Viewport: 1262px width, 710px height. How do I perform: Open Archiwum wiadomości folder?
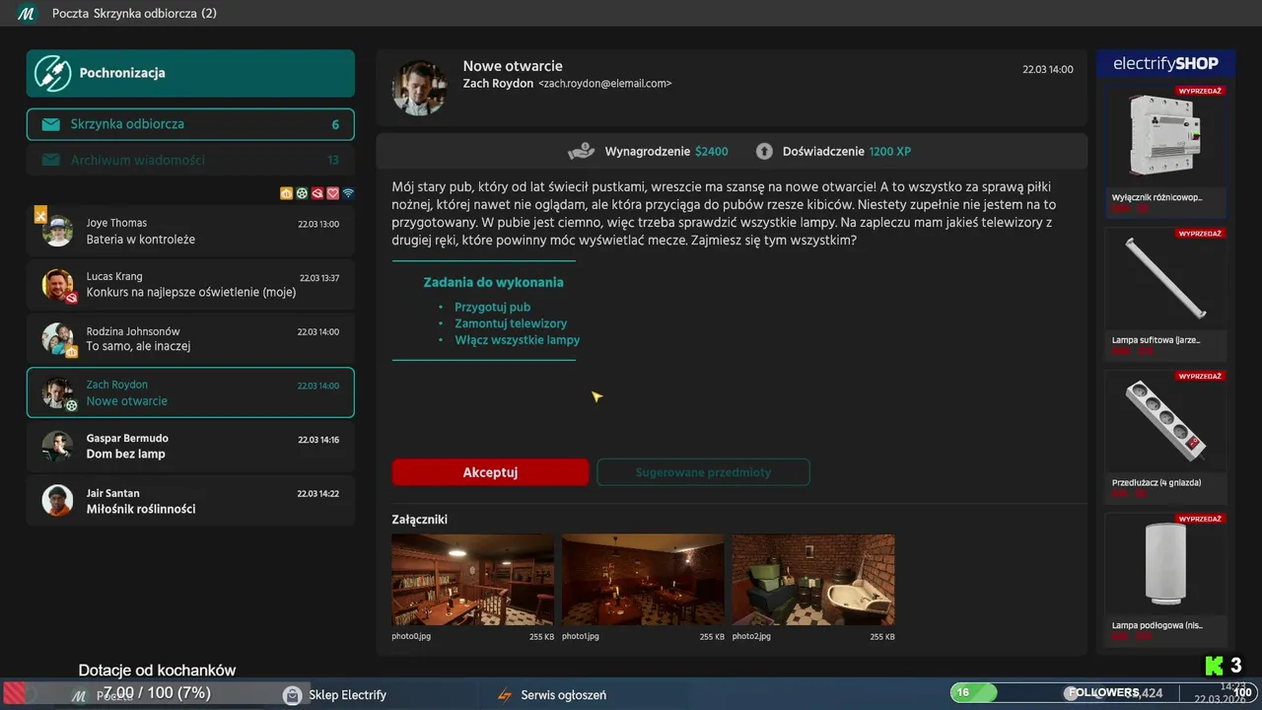tap(190, 160)
